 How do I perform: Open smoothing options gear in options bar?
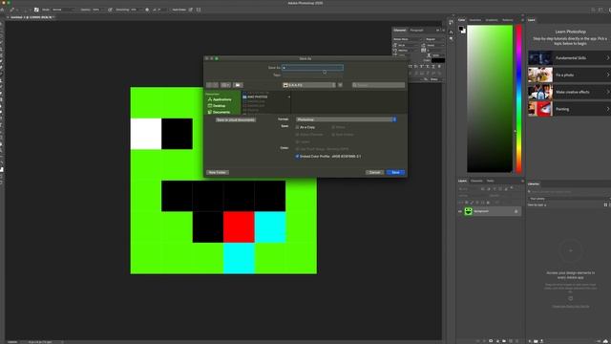(147, 10)
